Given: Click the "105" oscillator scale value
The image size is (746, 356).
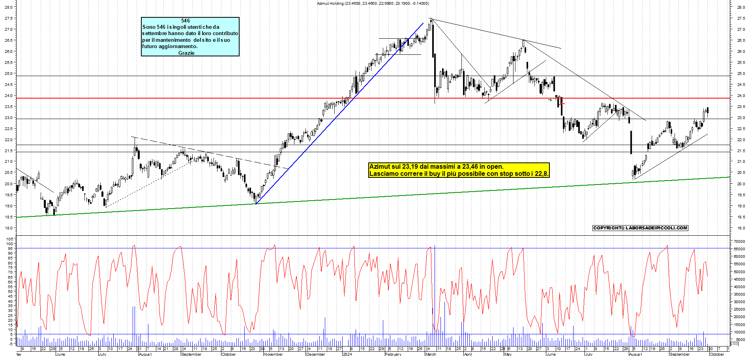Looking at the screenshot, I should tap(9, 239).
